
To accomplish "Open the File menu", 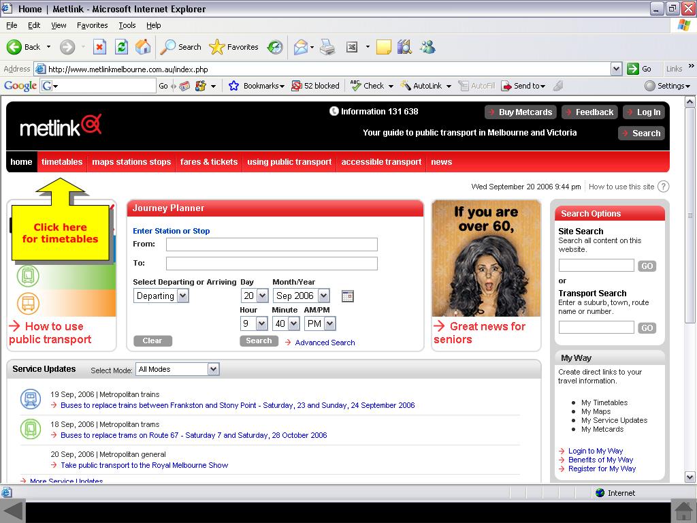I will (x=12, y=25).
